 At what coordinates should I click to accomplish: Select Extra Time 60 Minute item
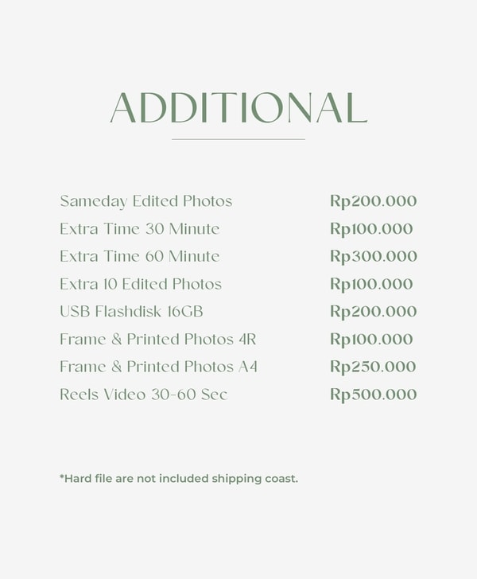pos(140,256)
